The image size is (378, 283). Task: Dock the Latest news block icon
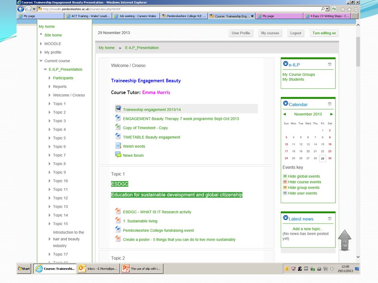coord(330,219)
